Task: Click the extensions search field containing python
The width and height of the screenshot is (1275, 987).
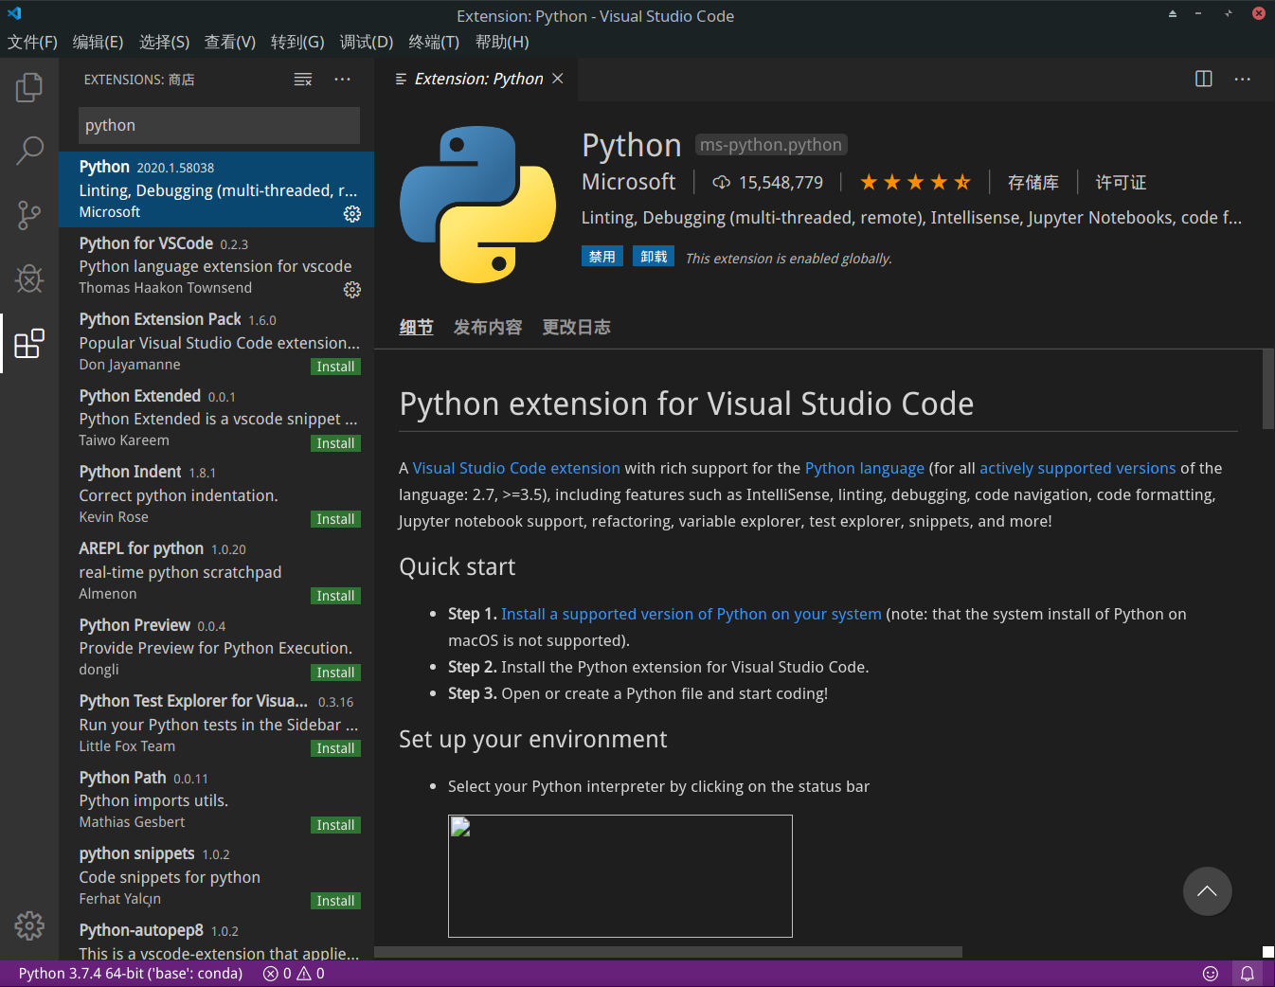Action: click(219, 125)
